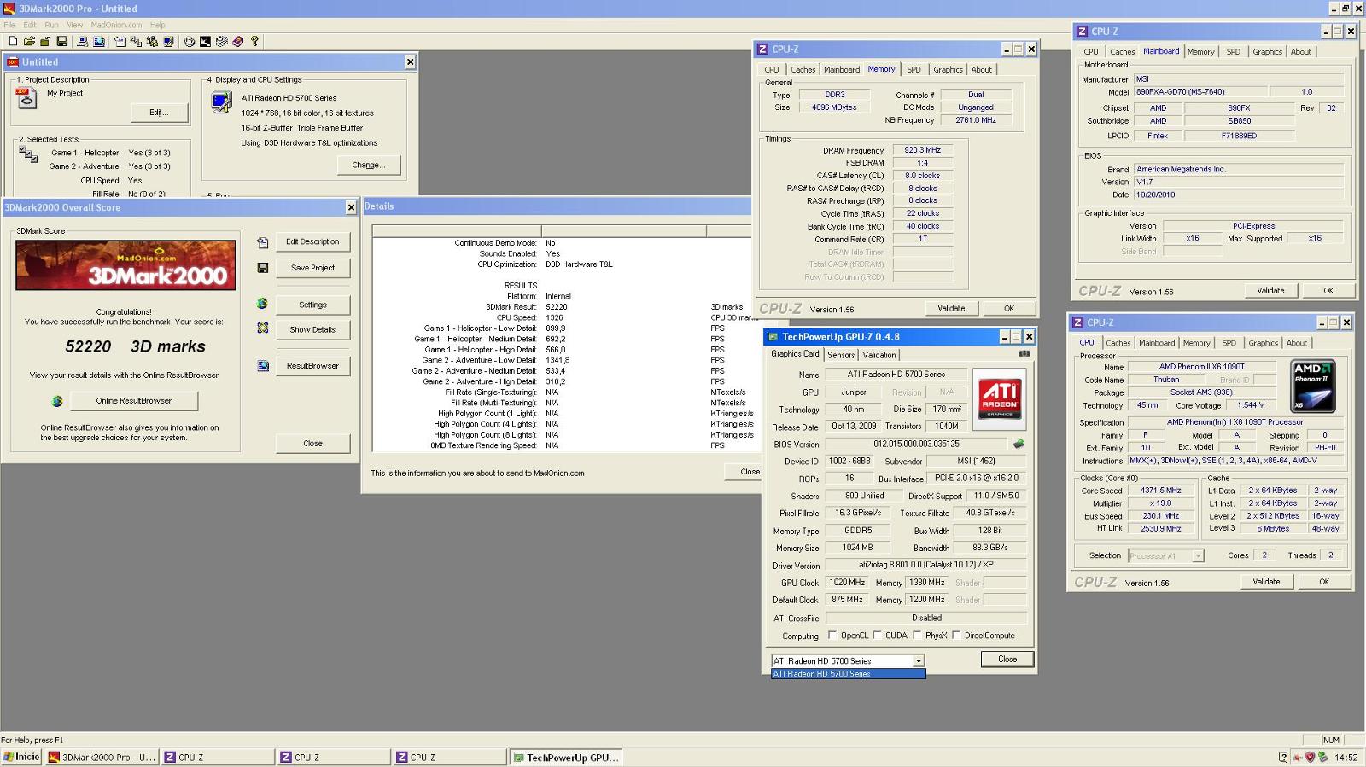Click Close button in GPU-Z window
The image size is (1366, 767).
(1007, 660)
